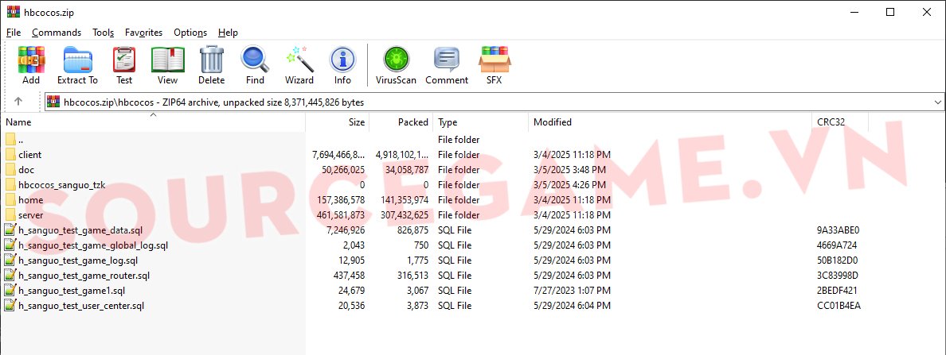Run VirusScan on the archive
The width and height of the screenshot is (946, 355).
pyautogui.click(x=396, y=64)
